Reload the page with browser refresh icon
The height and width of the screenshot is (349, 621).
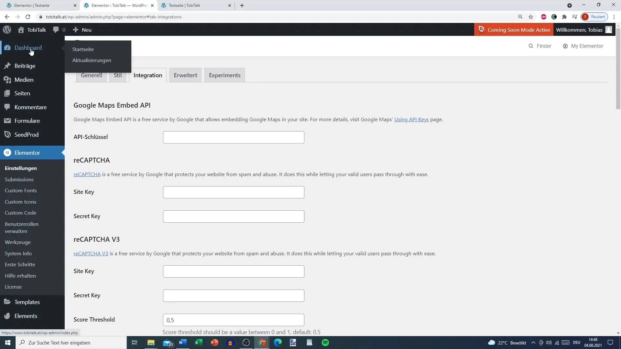coord(28,17)
